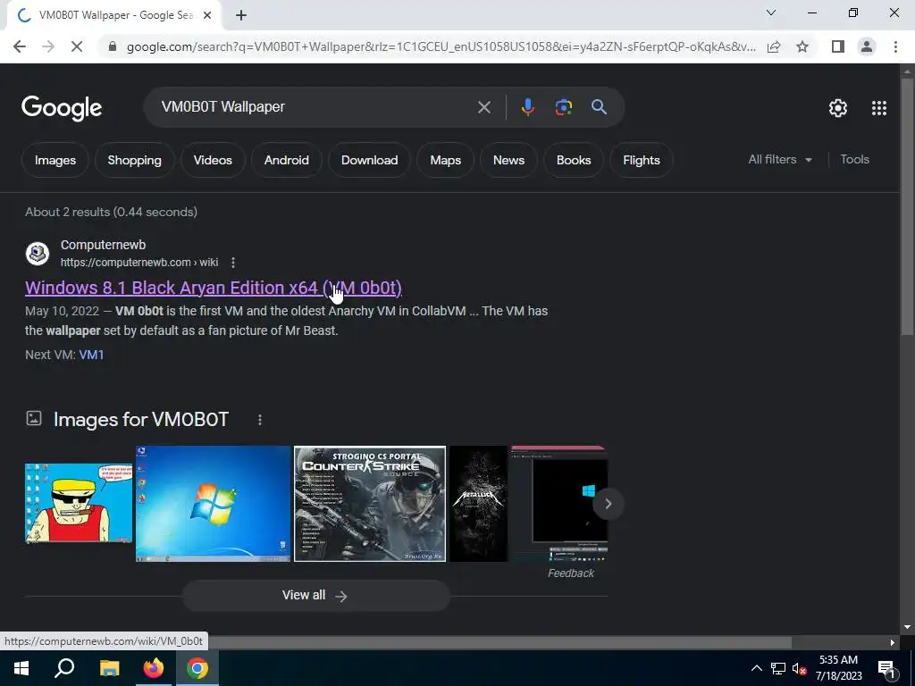Focus the VM0B0T Wallpaper search box
Image resolution: width=915 pixels, height=686 pixels.
pyautogui.click(x=315, y=107)
